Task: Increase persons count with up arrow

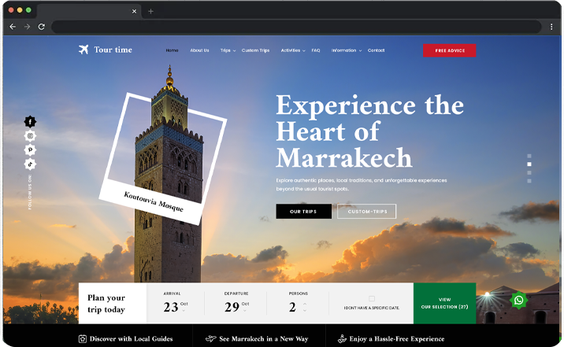Action: click(x=305, y=304)
